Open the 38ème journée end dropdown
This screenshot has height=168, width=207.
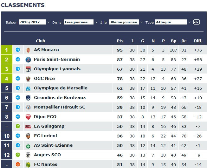(x=126, y=22)
